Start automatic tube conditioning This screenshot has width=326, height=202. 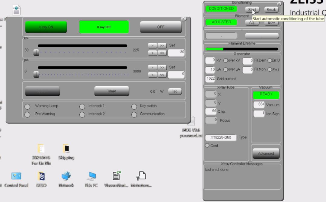[x=252, y=10]
